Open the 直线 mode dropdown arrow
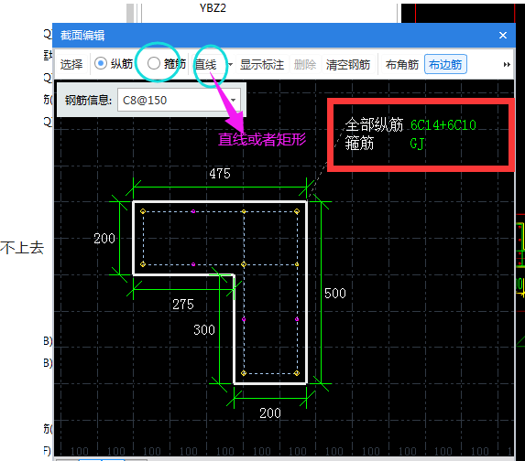This screenshot has height=461, width=525. [x=230, y=65]
